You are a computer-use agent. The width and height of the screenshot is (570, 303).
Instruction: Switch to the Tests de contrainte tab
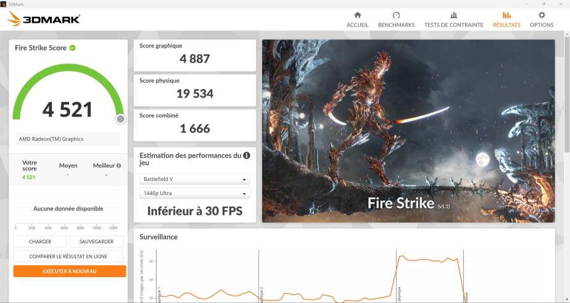tap(453, 20)
